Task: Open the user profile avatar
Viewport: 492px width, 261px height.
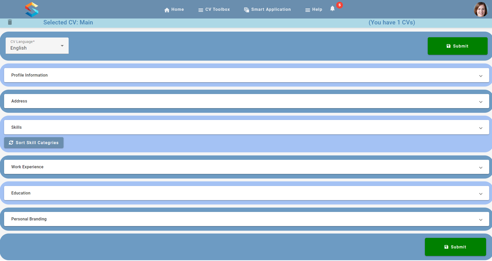Action: (x=481, y=10)
